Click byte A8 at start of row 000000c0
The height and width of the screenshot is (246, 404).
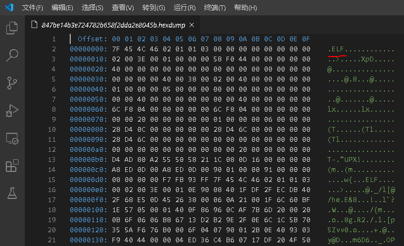(116, 170)
